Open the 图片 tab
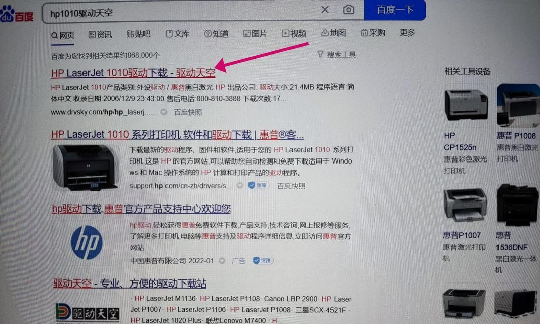Image resolution: width=540 pixels, height=324 pixels. tap(255, 33)
